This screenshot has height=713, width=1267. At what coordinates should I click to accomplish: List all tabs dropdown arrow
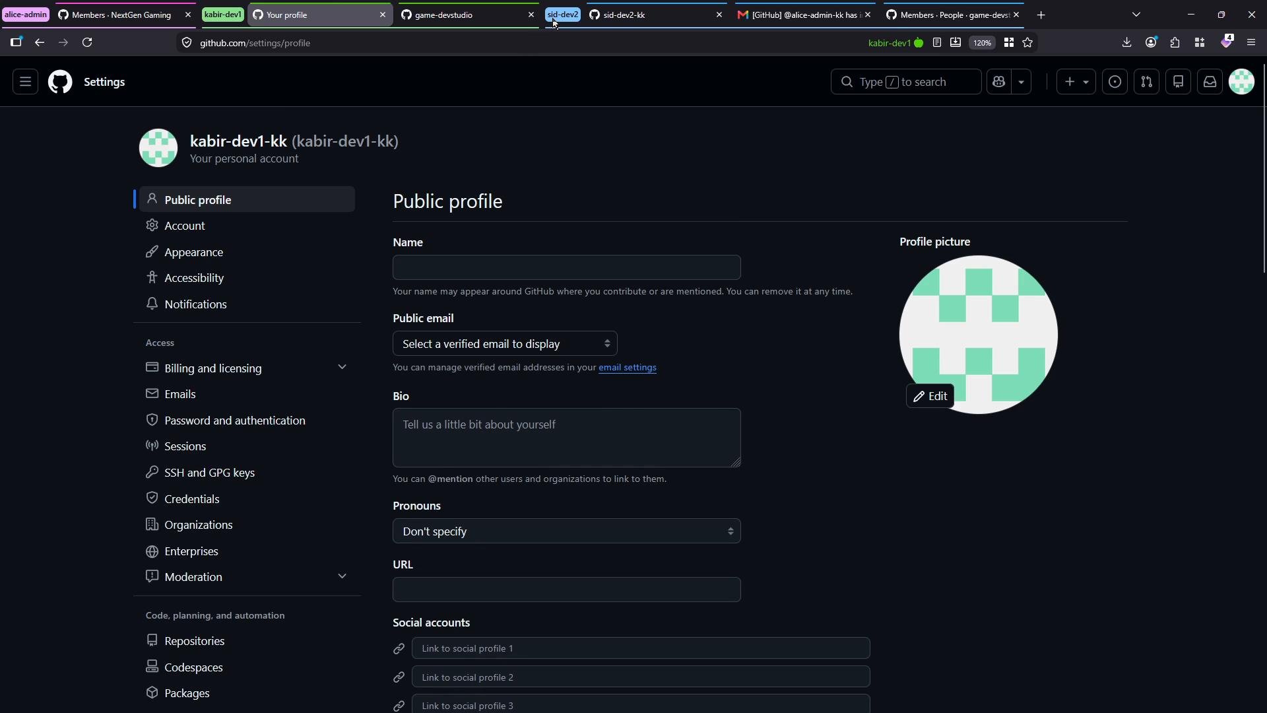pos(1136,15)
